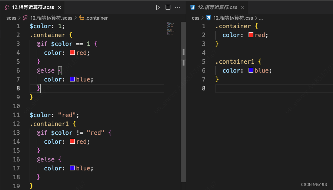Viewport: 333px width, 190px height.
Task: Click the minimap in the scss editor
Action: point(171,29)
